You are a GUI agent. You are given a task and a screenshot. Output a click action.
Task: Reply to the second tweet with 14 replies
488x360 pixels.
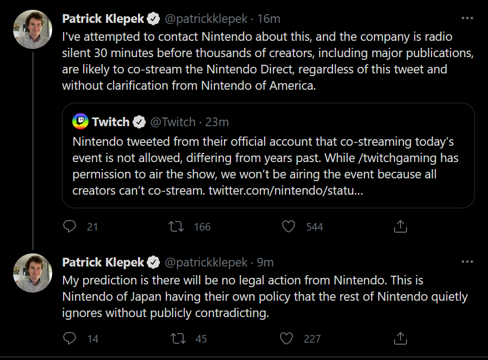[x=70, y=339]
